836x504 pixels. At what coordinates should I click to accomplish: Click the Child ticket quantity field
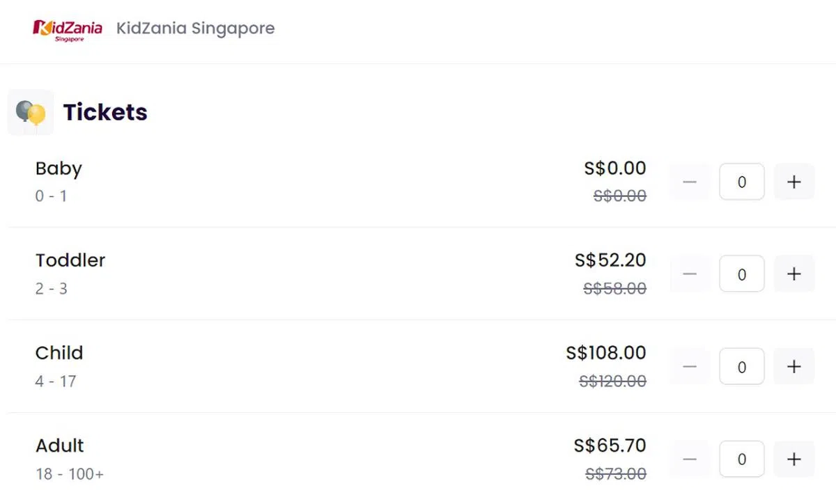tap(741, 367)
